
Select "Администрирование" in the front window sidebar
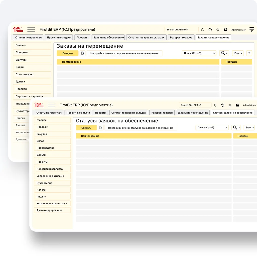click(x=50, y=210)
